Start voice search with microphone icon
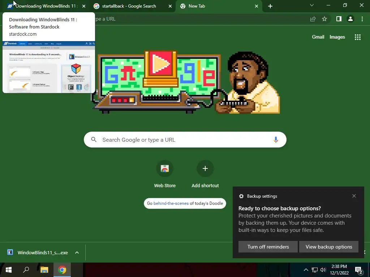370x277 pixels. pyautogui.click(x=276, y=140)
